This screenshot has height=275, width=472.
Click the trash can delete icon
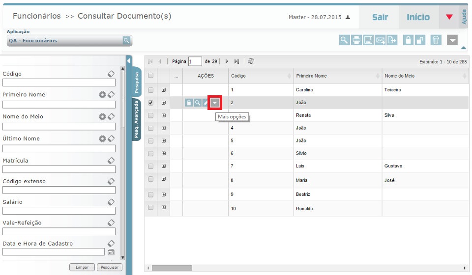[x=436, y=40]
